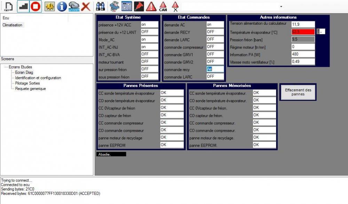Select Pilotage Sorties in the tree
This screenshot has width=348, height=204.
27,83
